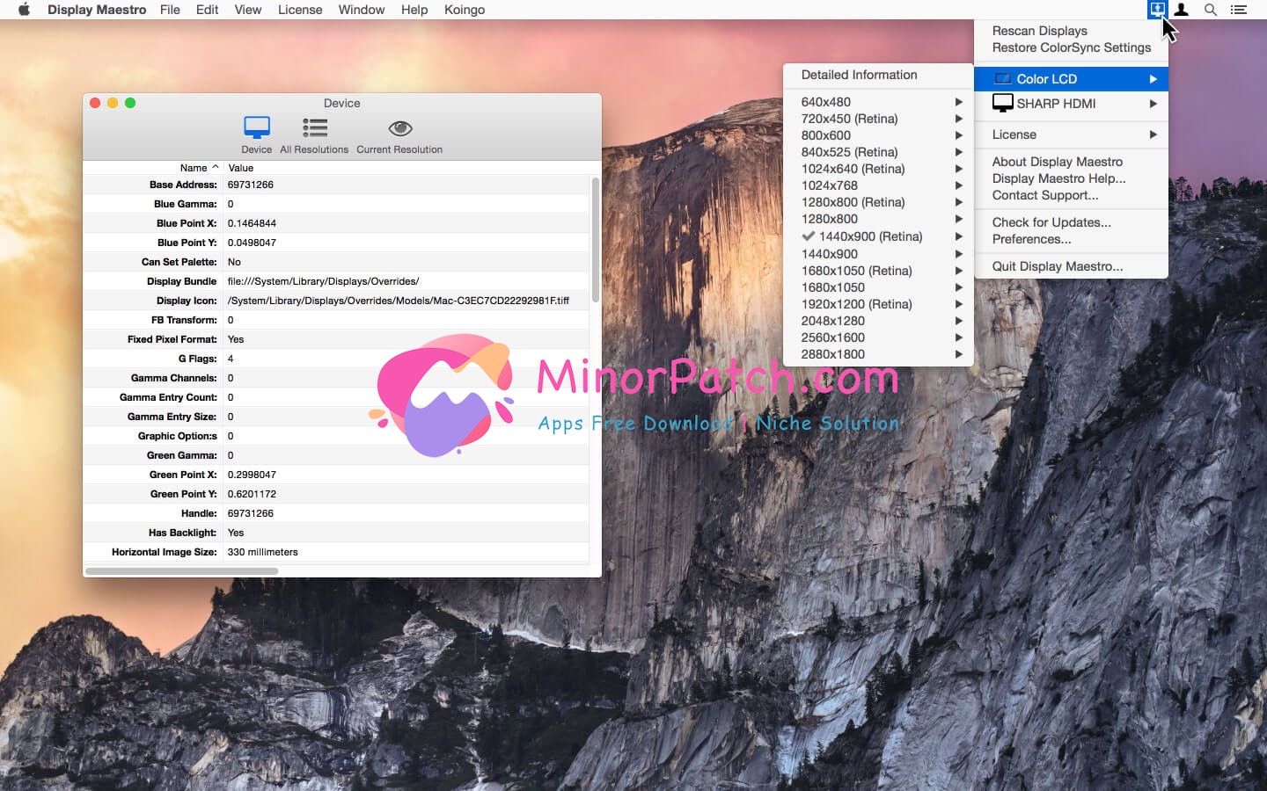Select 1680x1050 non-Retina resolution
This screenshot has height=791, width=1267.
[878, 287]
